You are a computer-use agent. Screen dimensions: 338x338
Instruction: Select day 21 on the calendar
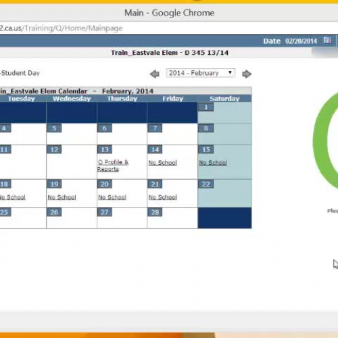155,184
